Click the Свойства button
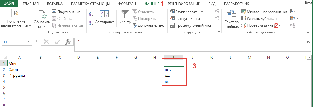 pyautogui.click(x=62, y=19)
